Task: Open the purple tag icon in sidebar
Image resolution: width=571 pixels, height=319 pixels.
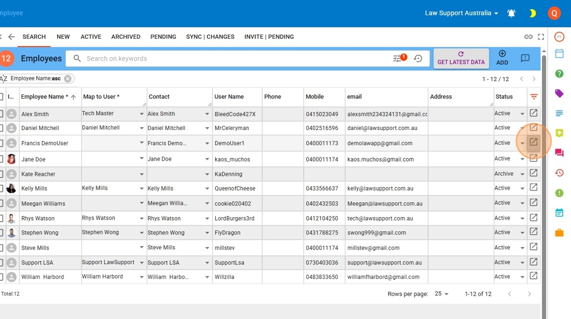Action: click(559, 93)
